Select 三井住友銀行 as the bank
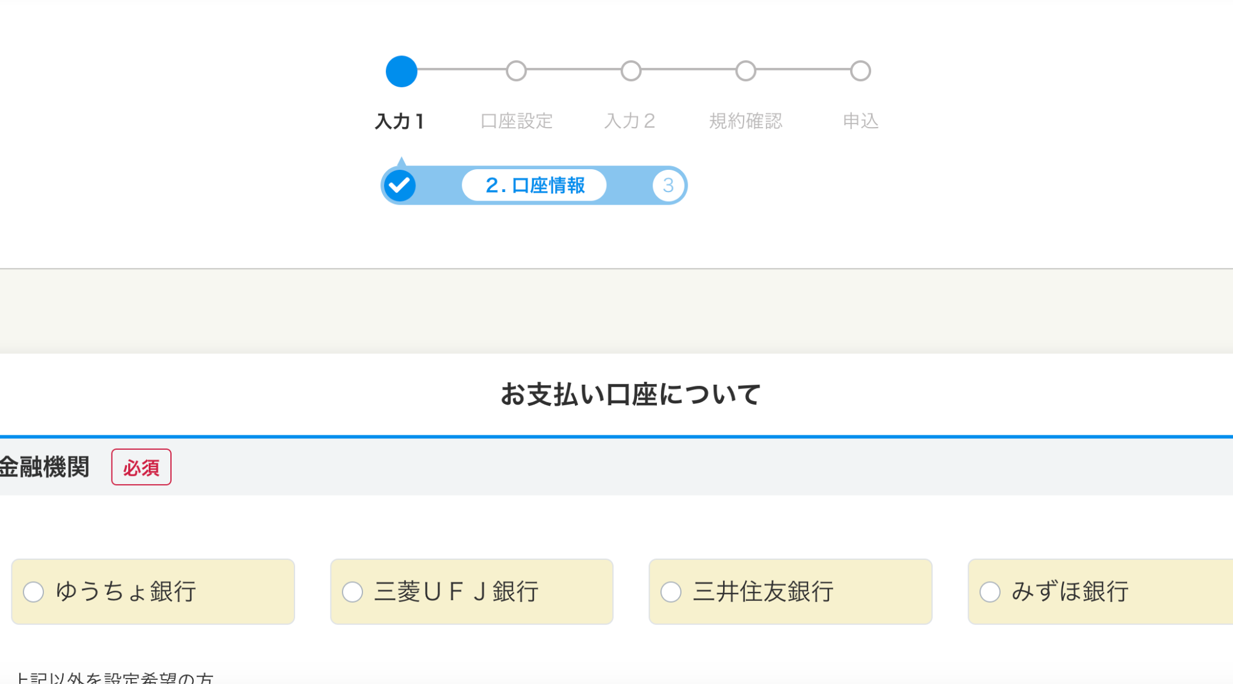 [671, 592]
